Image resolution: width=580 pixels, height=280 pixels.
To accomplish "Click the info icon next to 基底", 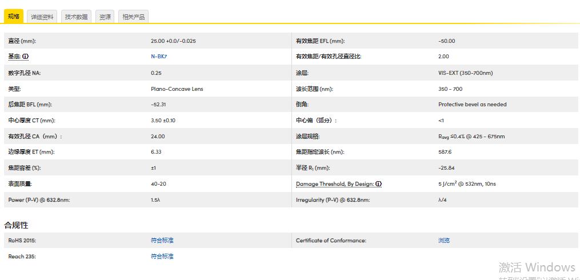I will point(25,57).
